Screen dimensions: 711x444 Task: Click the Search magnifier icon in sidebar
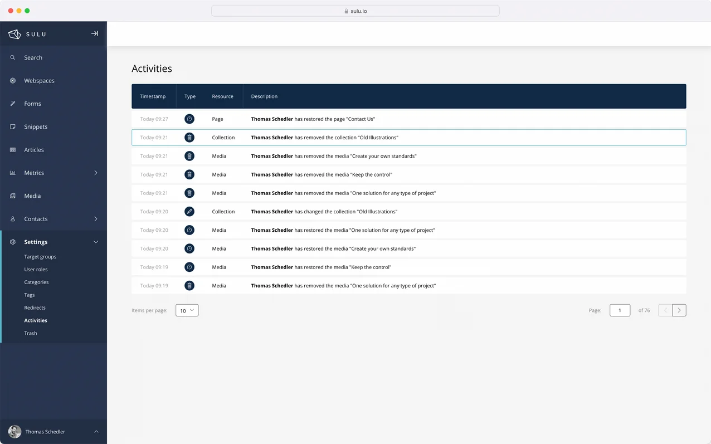[x=13, y=58]
